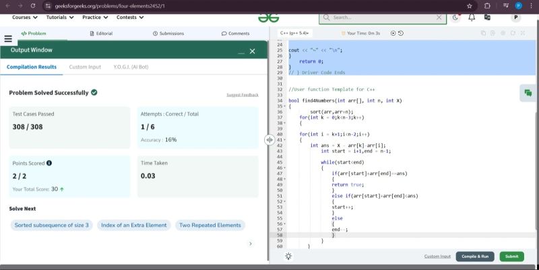Image resolution: width=539 pixels, height=270 pixels.
Task: Click the GeeksforGeeks logo
Action: click(269, 18)
